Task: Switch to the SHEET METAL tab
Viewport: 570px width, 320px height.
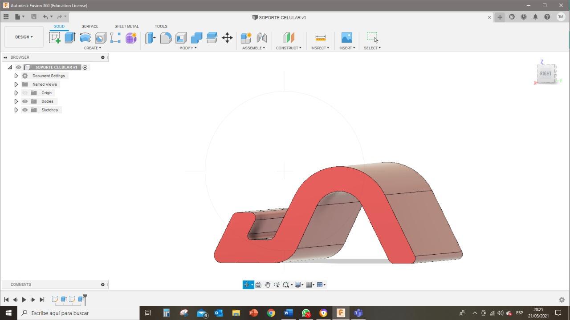Action: (126, 26)
